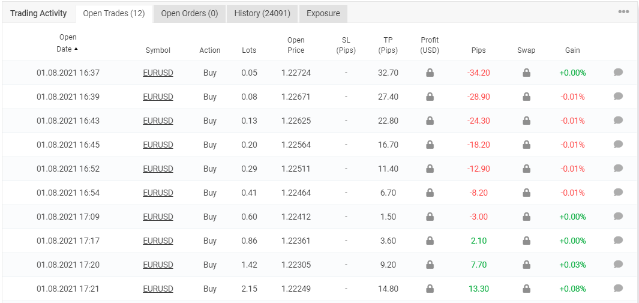Open the Exposure tab

[323, 13]
